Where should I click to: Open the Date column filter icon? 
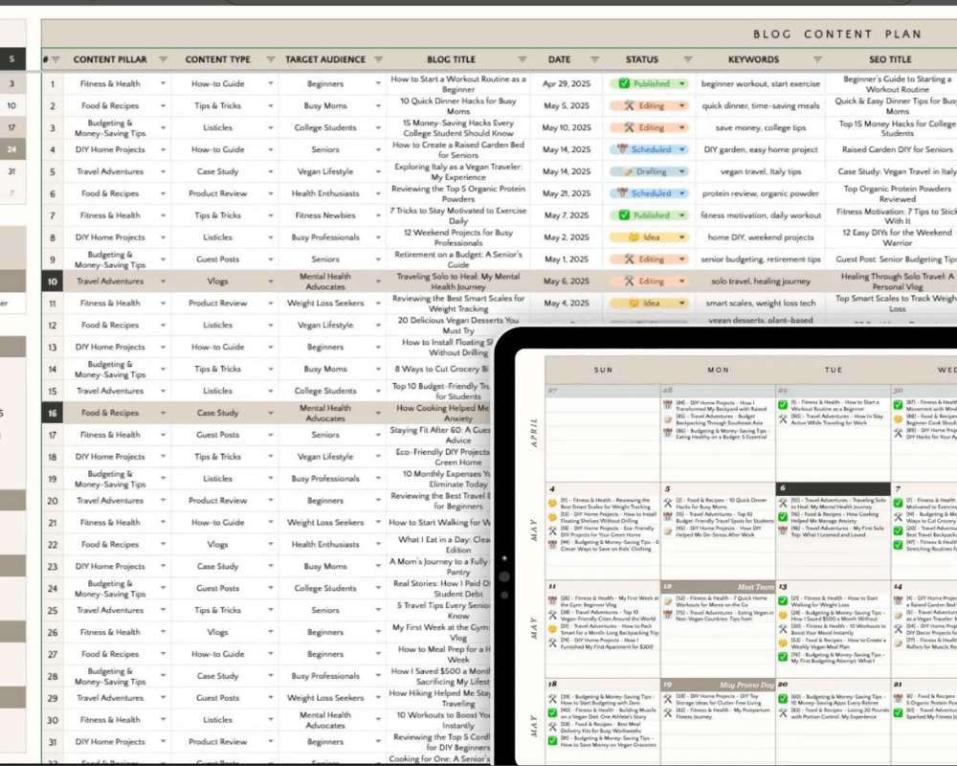pos(594,60)
